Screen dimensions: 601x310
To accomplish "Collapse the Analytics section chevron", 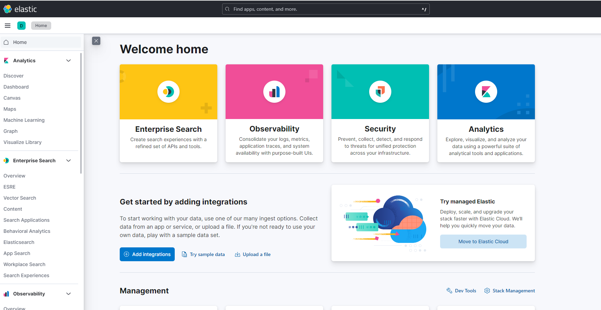I will pyautogui.click(x=69, y=61).
